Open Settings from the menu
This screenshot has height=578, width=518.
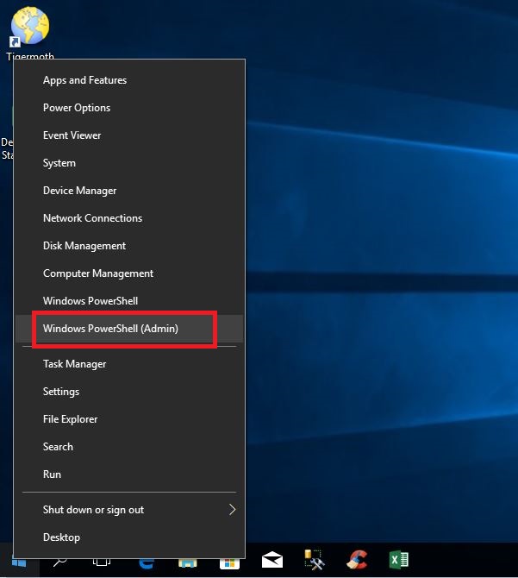pyautogui.click(x=129, y=392)
